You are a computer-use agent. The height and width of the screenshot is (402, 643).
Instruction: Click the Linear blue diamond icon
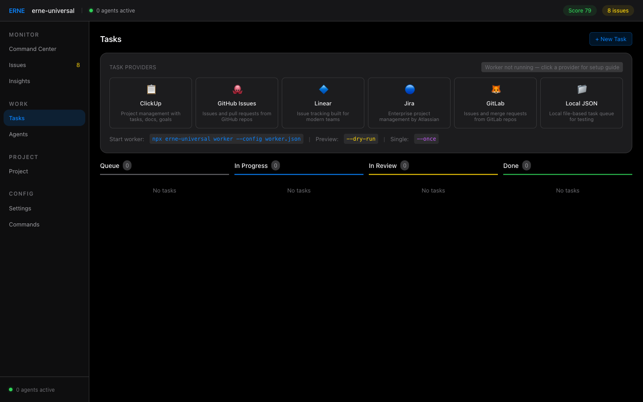click(323, 89)
